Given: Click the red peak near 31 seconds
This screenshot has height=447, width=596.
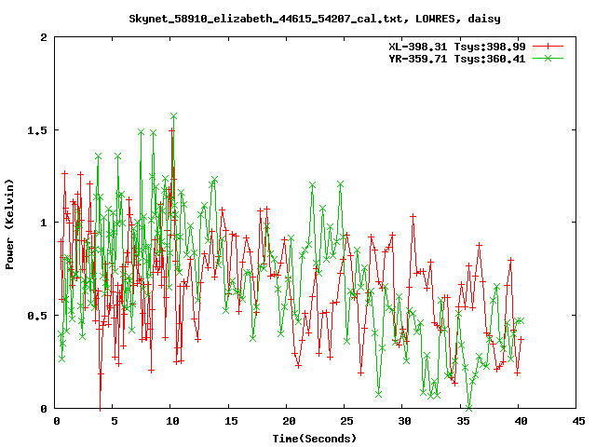Looking at the screenshot, I should 413,216.
